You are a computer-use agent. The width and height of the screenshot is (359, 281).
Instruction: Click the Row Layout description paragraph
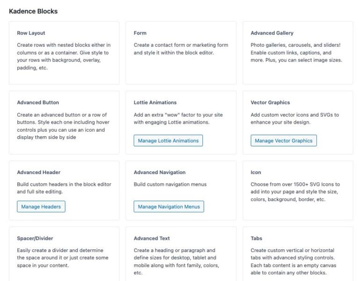(64, 56)
